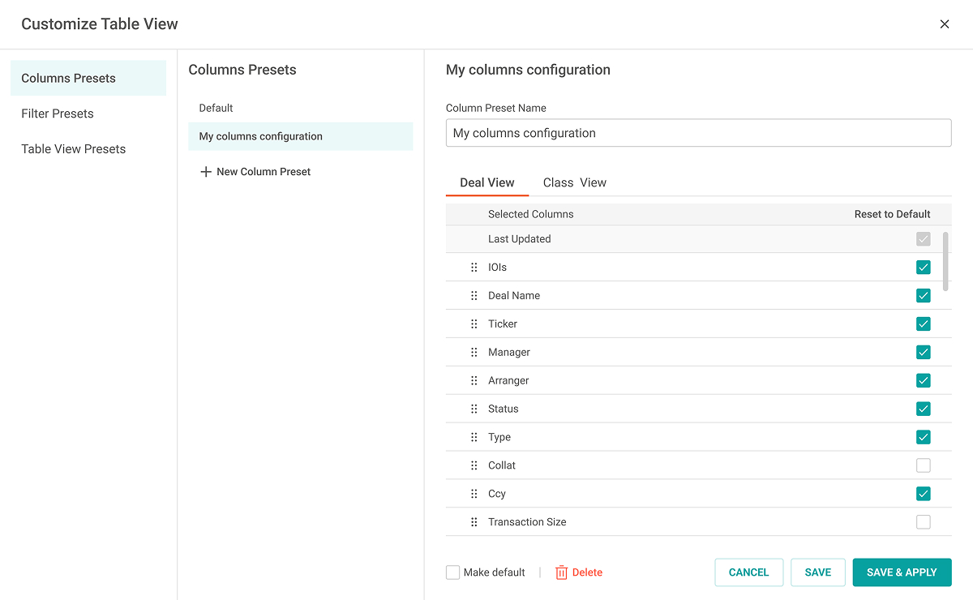Uncheck the Type column checkbox
The height and width of the screenshot is (600, 973).
pyautogui.click(x=923, y=438)
